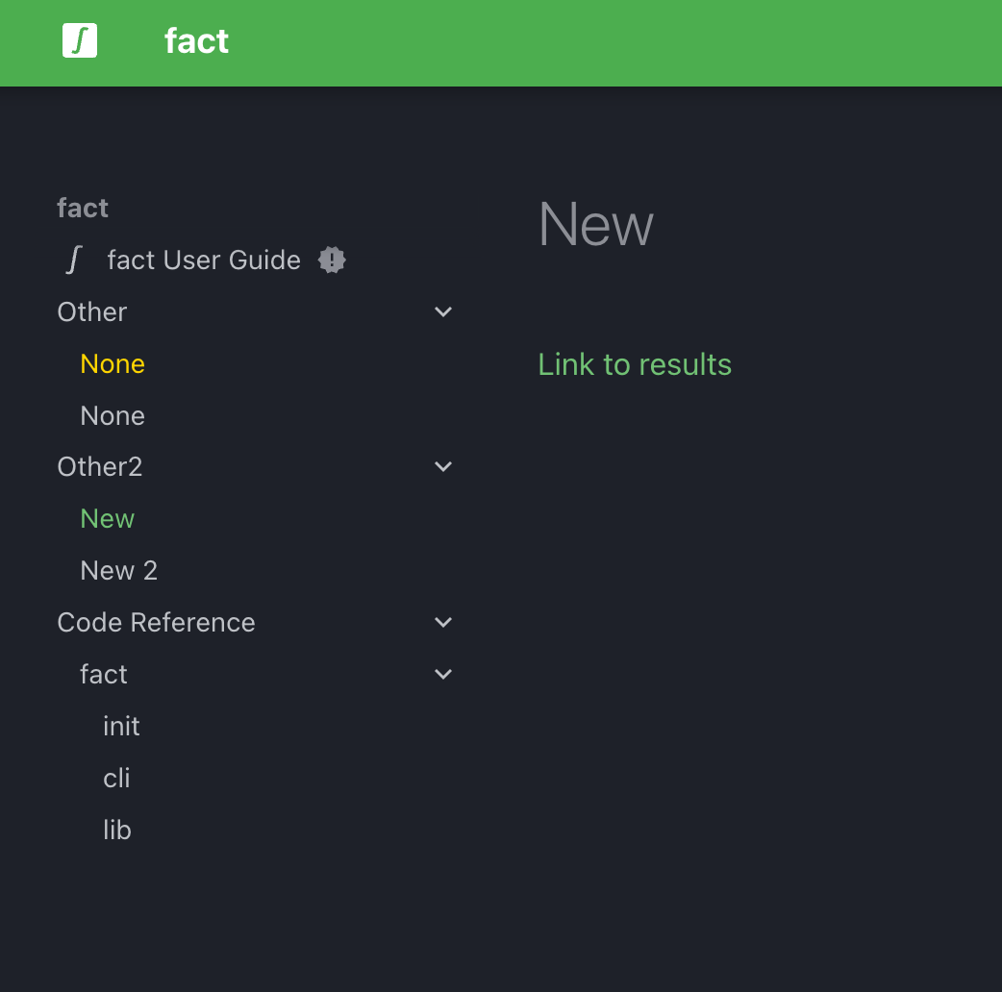Open the fact User Guide page
Image resolution: width=1002 pixels, height=992 pixels.
(x=204, y=260)
